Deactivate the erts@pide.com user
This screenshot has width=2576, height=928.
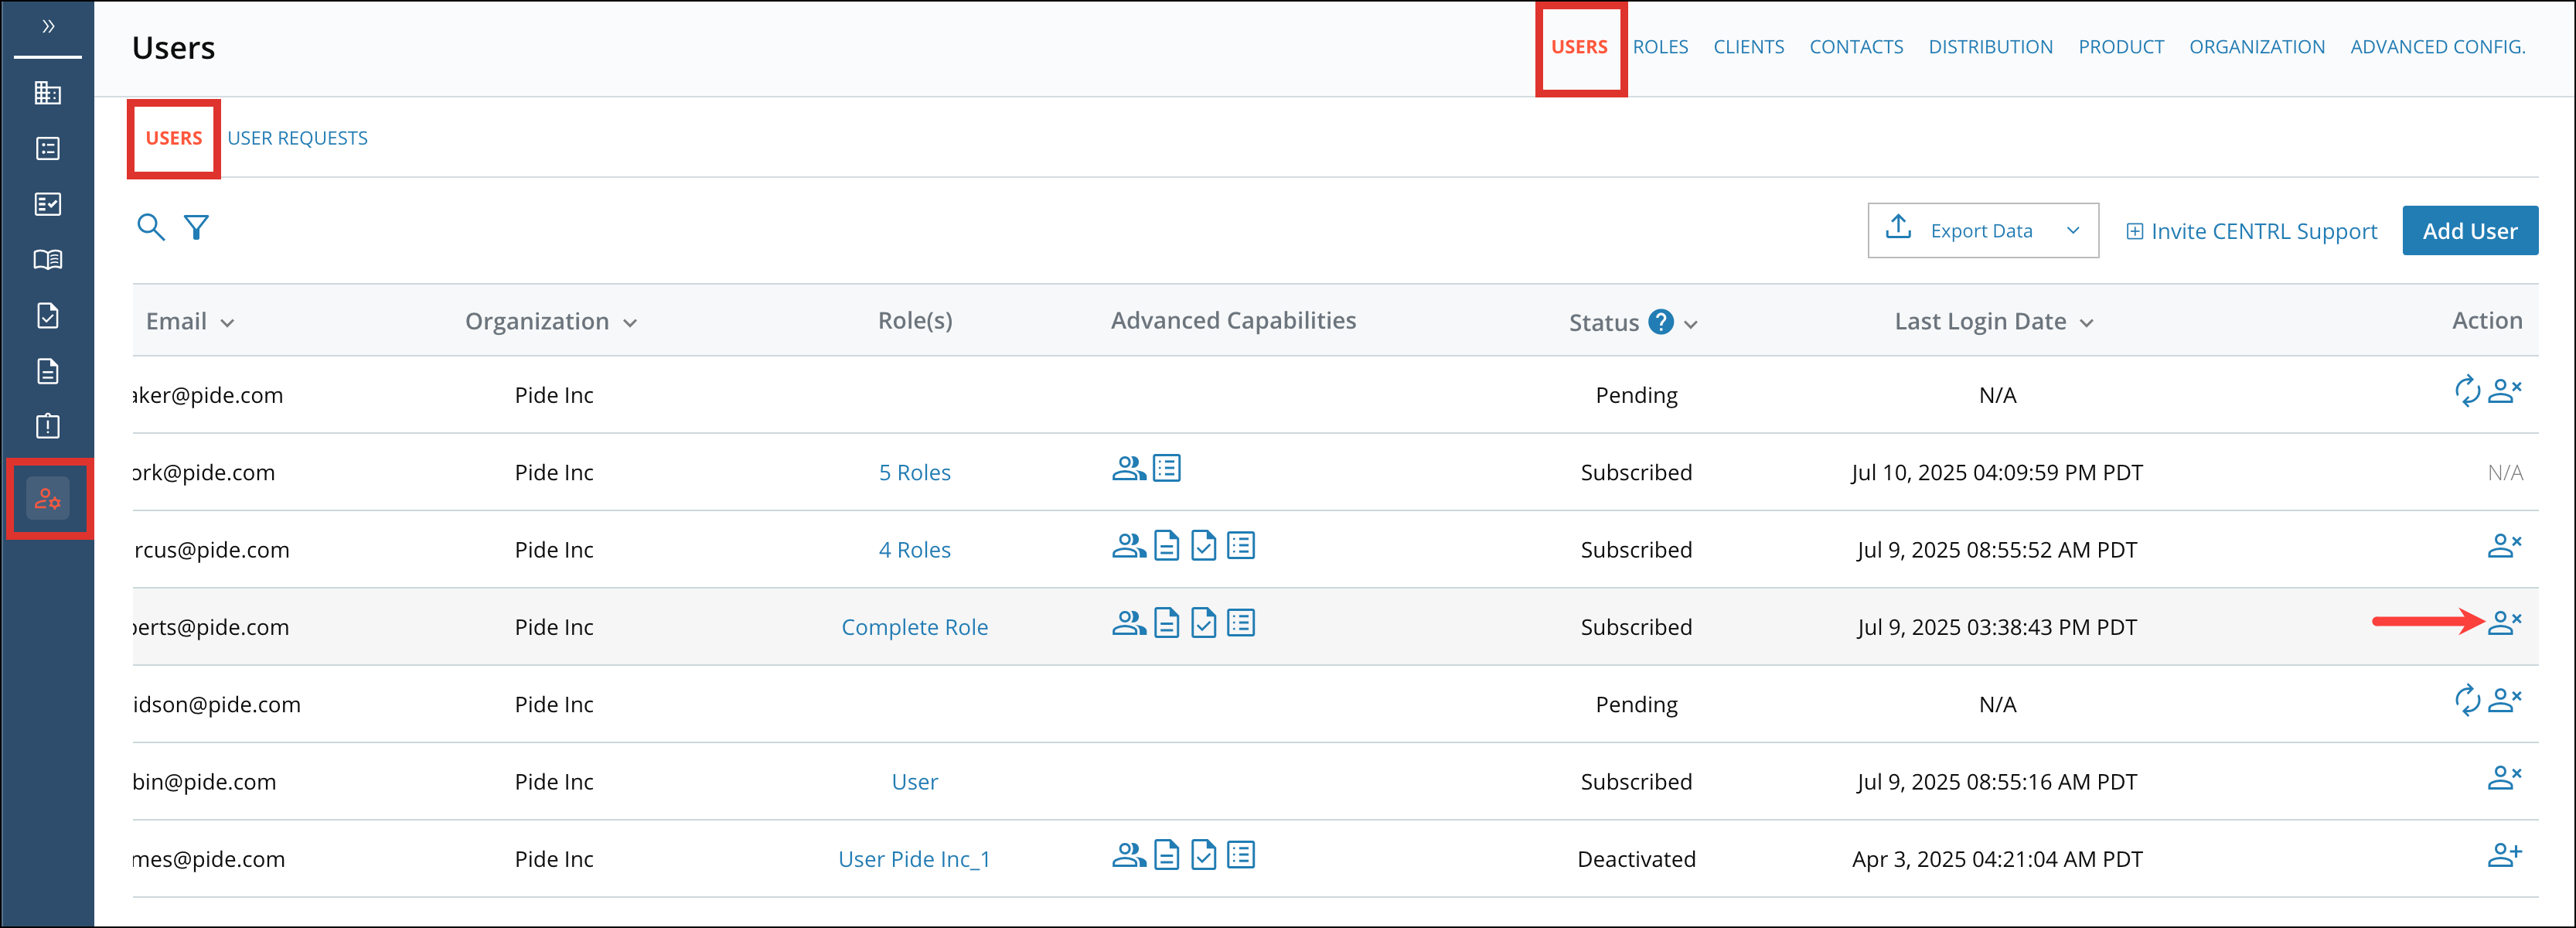point(2504,623)
